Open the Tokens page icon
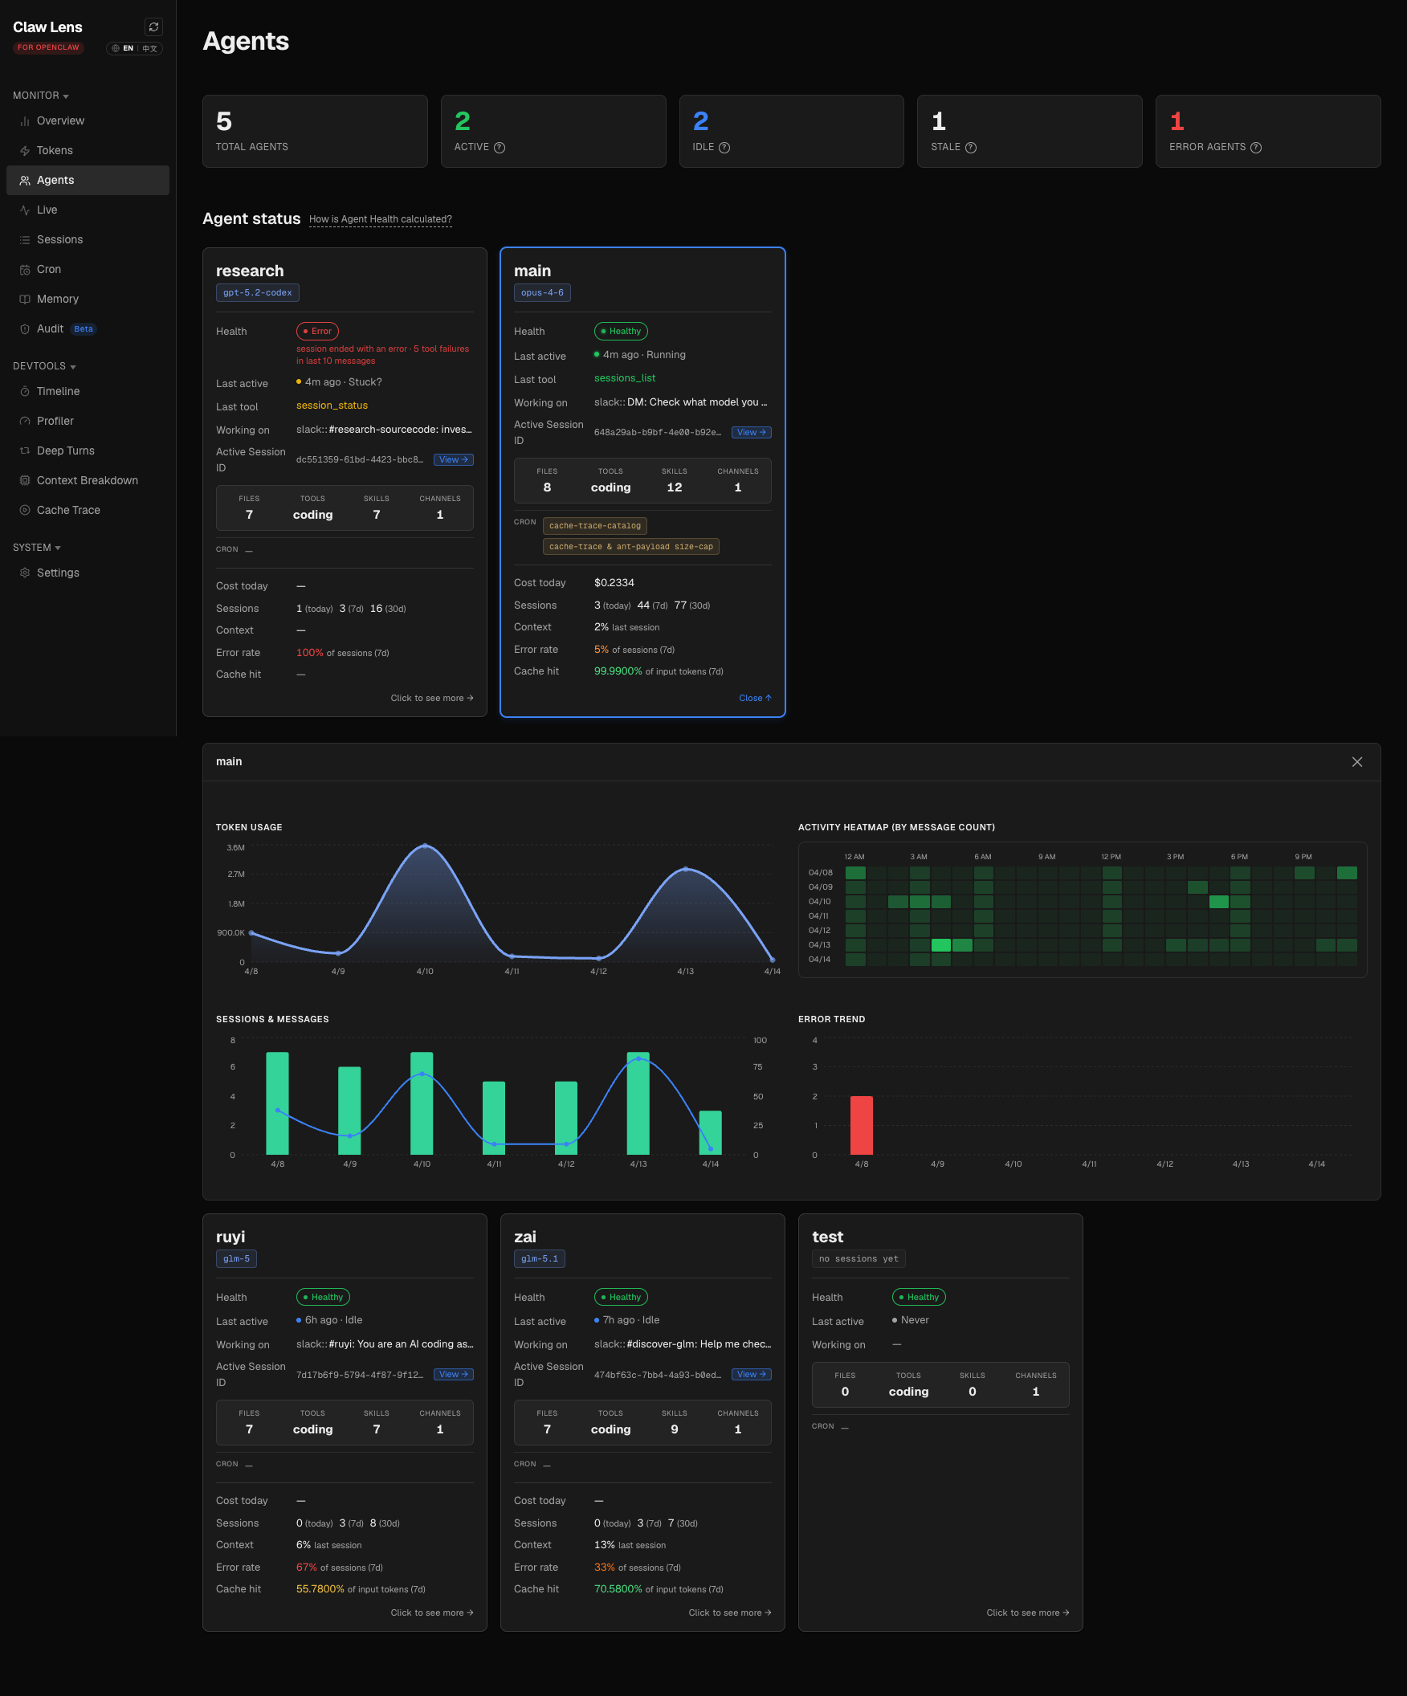This screenshot has width=1407, height=1696. tap(25, 151)
